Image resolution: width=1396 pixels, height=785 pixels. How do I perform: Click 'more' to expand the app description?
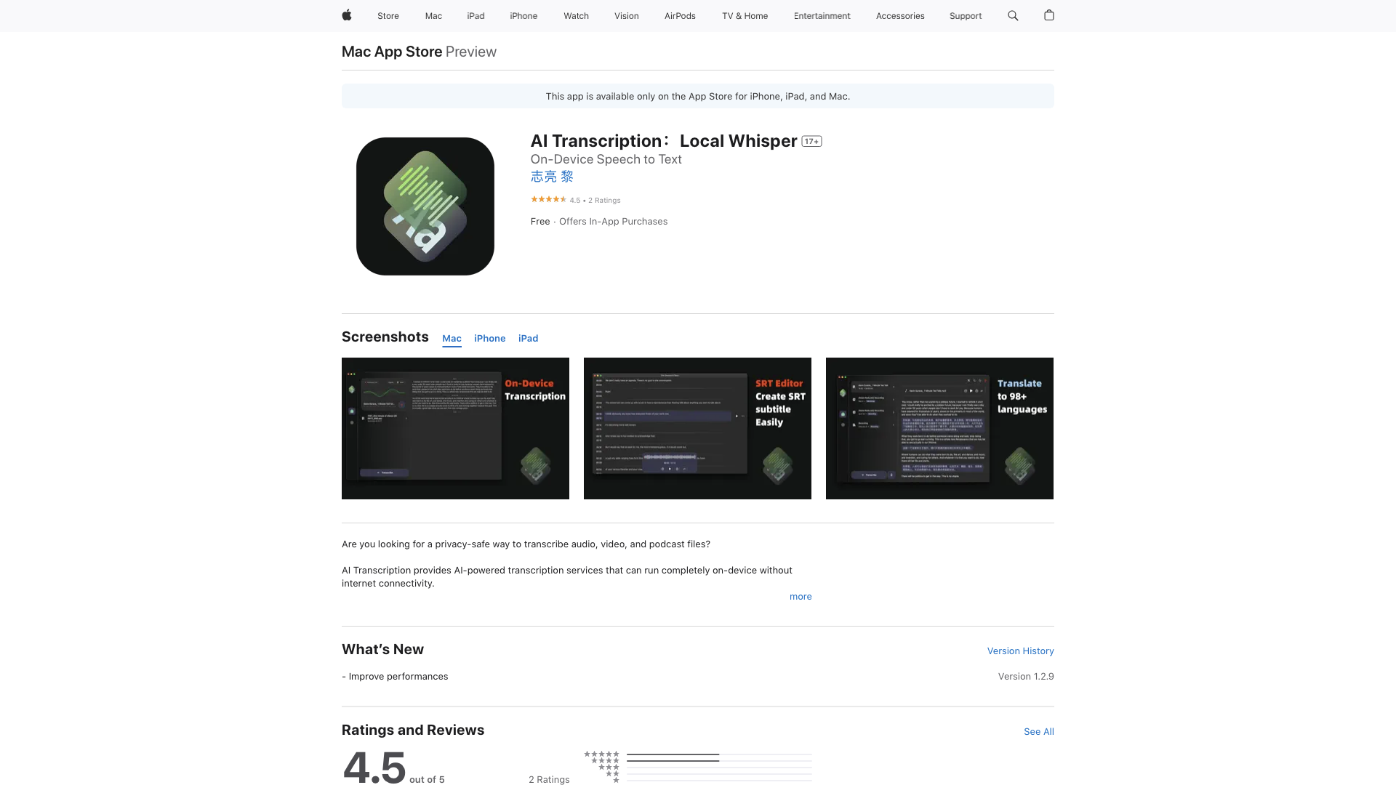coord(800,596)
